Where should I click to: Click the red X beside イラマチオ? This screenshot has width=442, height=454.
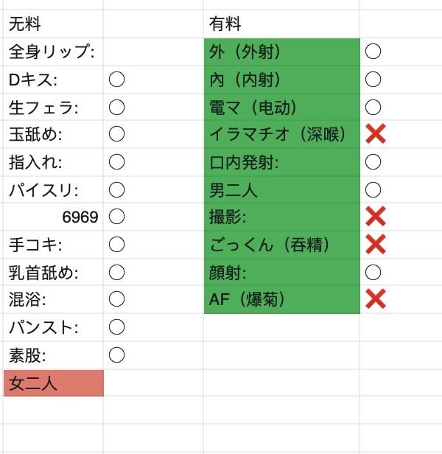click(x=376, y=134)
